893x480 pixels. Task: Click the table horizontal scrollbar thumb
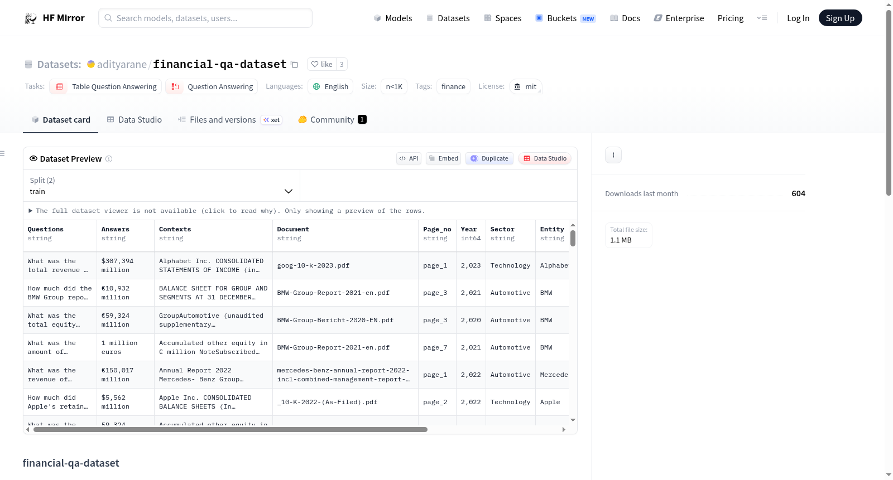(x=231, y=430)
